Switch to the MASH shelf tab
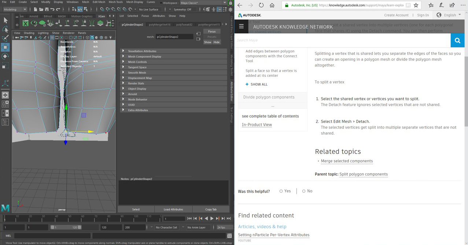 62,16
